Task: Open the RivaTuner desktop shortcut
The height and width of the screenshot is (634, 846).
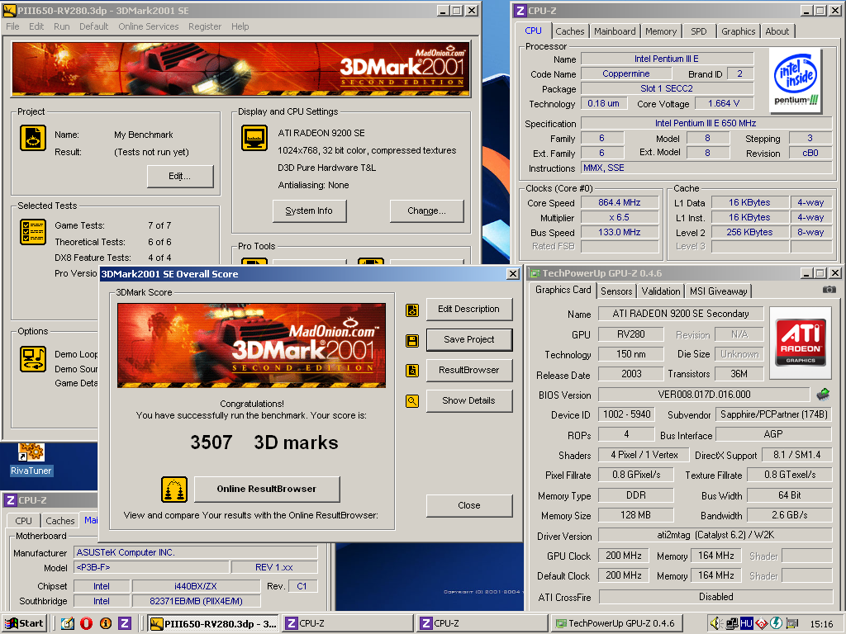Action: pyautogui.click(x=31, y=459)
